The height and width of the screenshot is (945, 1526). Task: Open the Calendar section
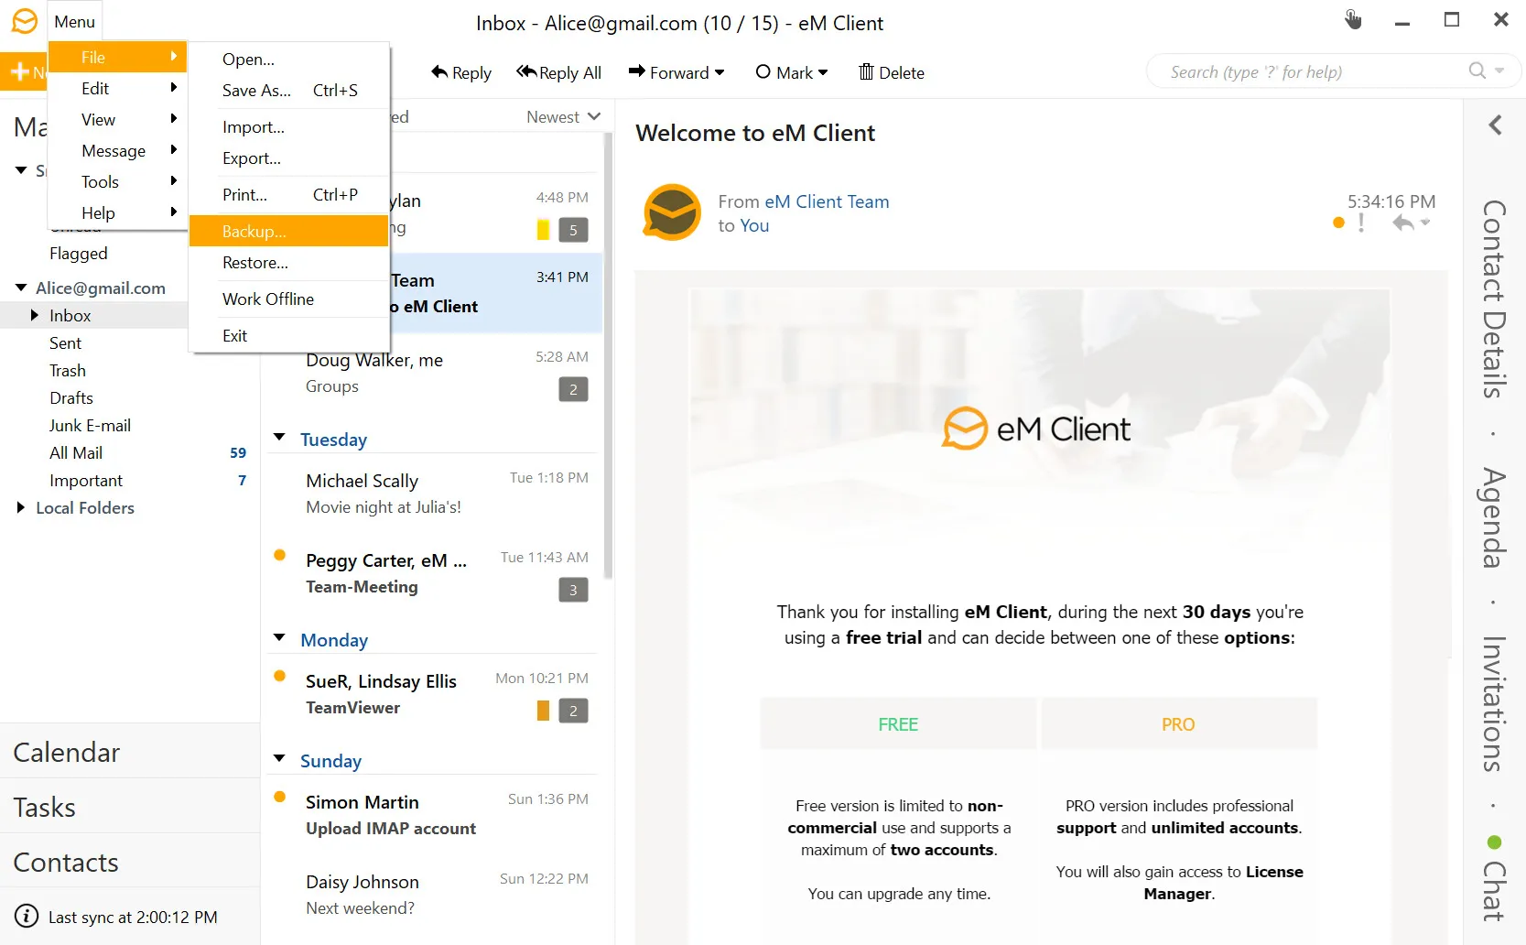[130, 751]
